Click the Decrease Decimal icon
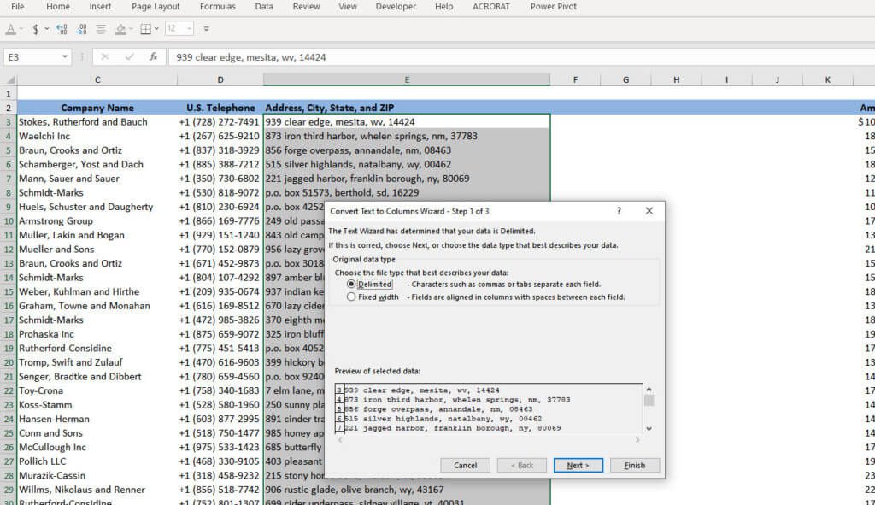The image size is (875, 505). [x=79, y=30]
